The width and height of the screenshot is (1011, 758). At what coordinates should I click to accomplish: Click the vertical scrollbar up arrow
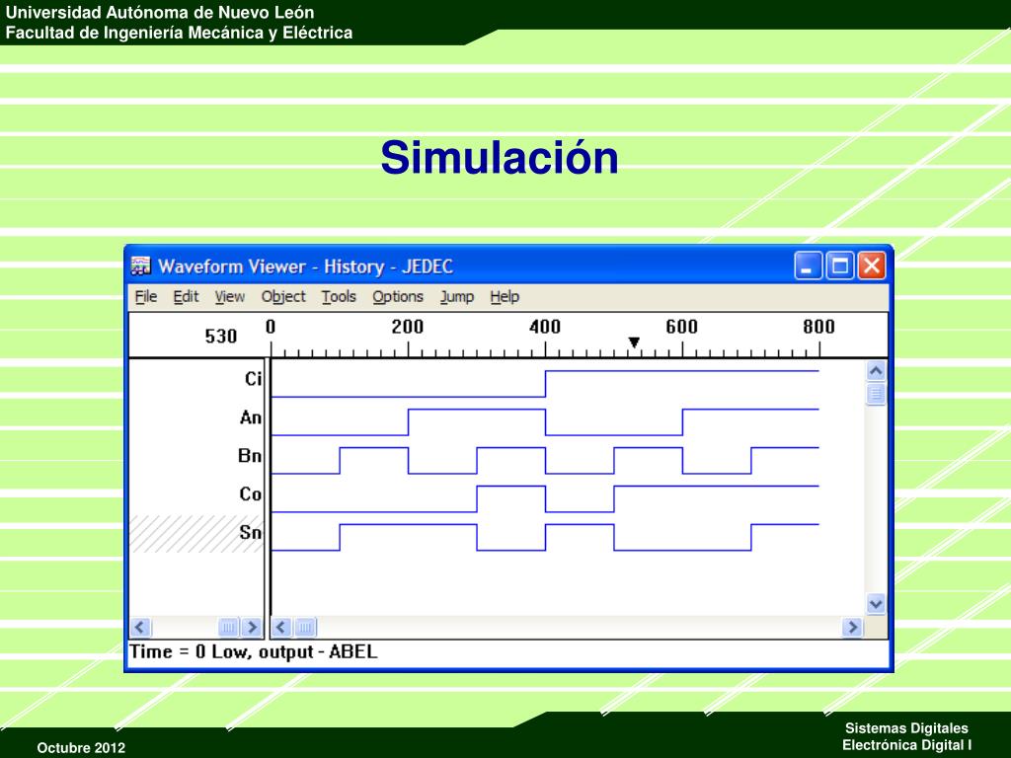coord(876,371)
